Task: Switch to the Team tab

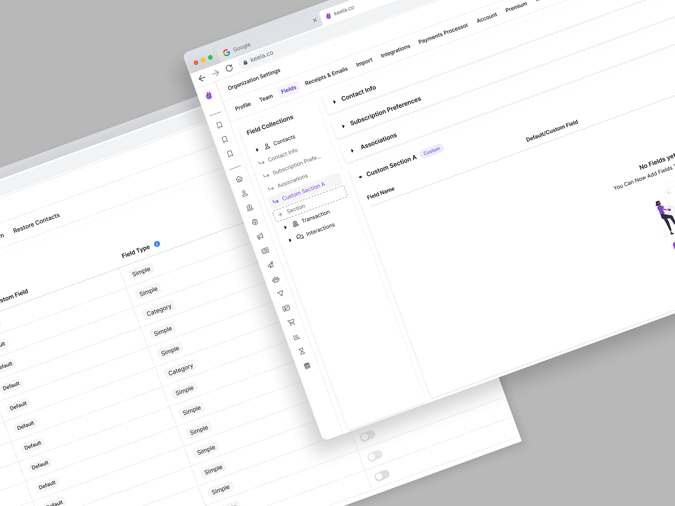Action: click(266, 98)
